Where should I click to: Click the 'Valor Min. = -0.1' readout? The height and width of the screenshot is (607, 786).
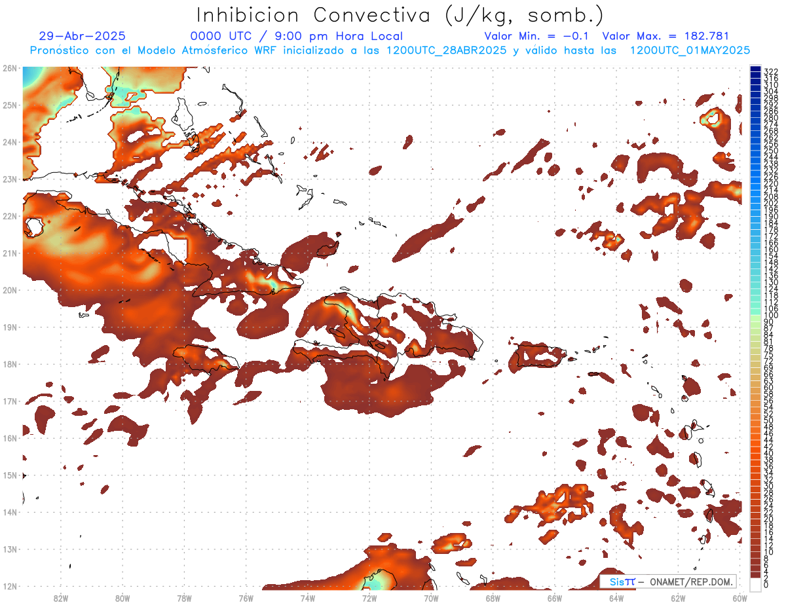[537, 36]
